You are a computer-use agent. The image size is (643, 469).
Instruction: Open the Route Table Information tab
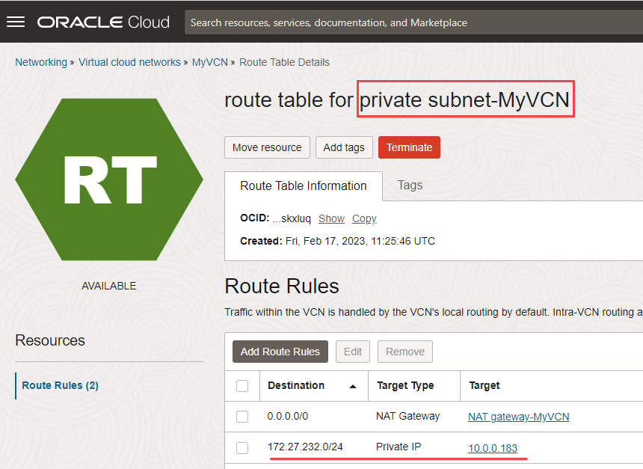click(x=303, y=186)
